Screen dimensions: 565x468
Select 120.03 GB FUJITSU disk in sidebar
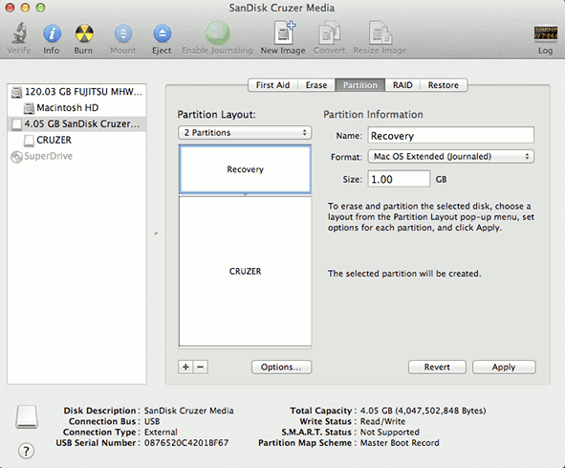click(x=76, y=92)
